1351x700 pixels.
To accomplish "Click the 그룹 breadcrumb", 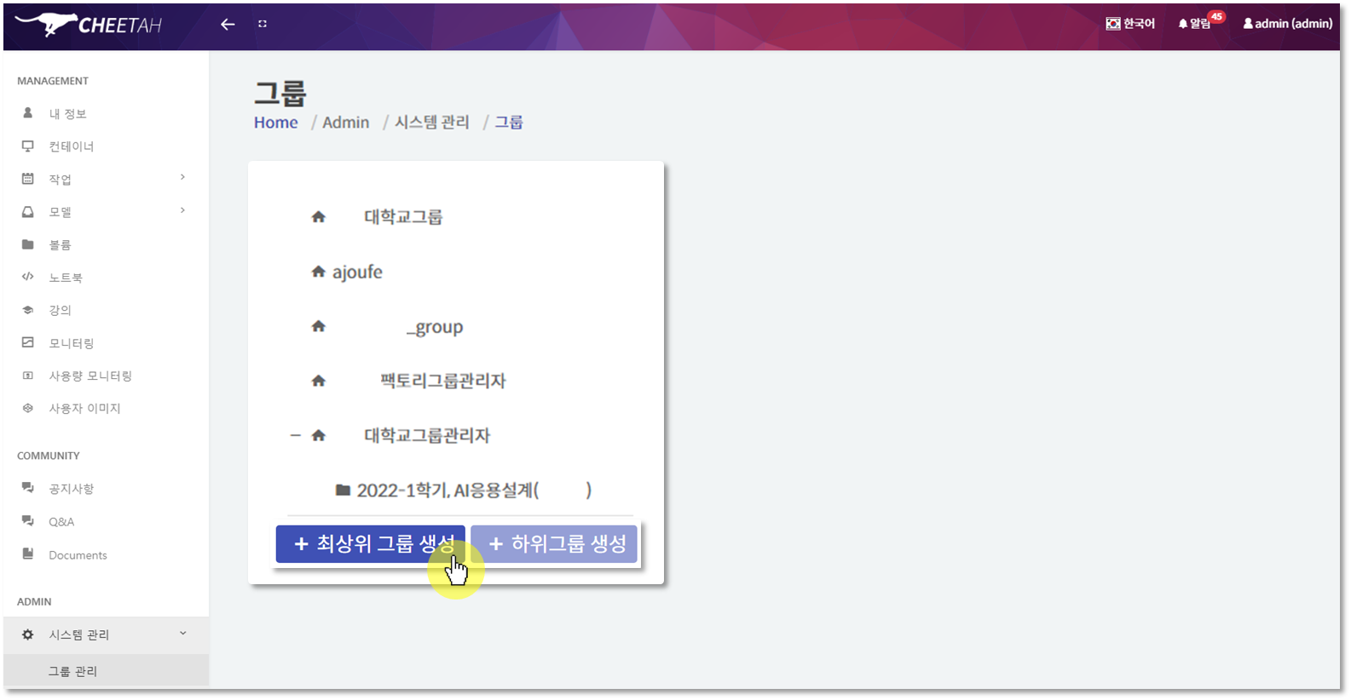I will coord(509,123).
